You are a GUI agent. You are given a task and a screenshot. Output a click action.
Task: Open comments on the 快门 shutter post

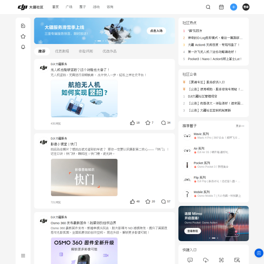coord(163,202)
